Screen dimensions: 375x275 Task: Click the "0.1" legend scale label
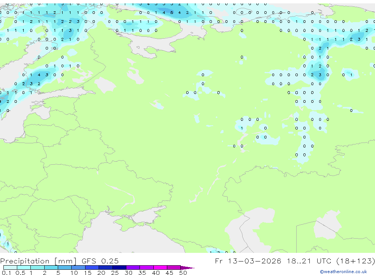pos(6,273)
